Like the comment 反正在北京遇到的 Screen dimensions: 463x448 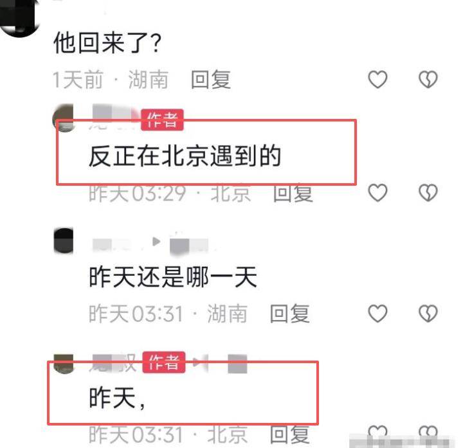coord(377,192)
